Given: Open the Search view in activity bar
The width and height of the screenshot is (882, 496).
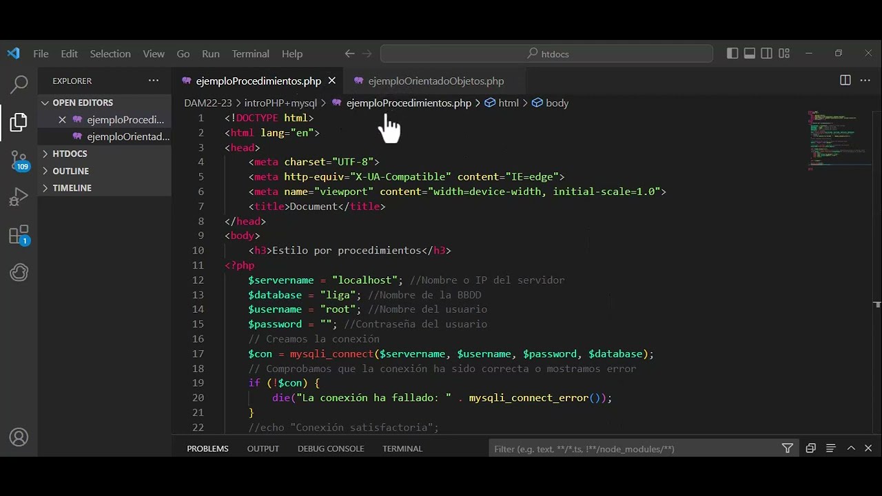Looking at the screenshot, I should point(19,85).
